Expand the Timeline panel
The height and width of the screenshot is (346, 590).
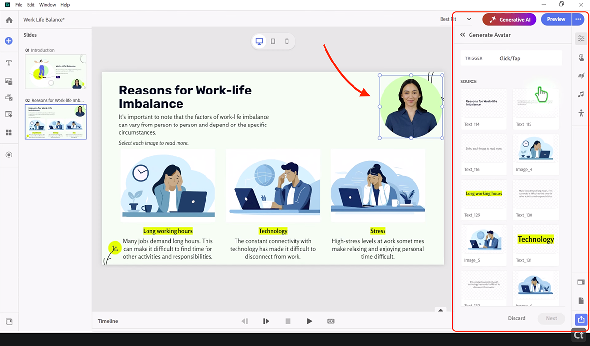click(x=440, y=310)
